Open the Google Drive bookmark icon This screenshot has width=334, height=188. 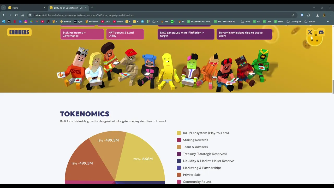[x=31, y=22]
